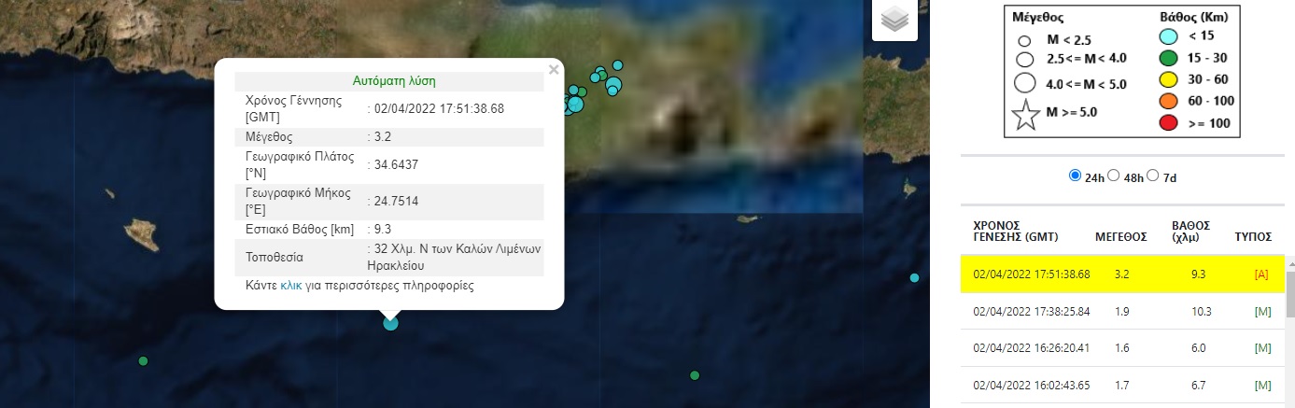This screenshot has width=1295, height=408.
Task: Select the highlighted 17:51:38.68 earthquake row
Action: pyautogui.click(x=1121, y=274)
